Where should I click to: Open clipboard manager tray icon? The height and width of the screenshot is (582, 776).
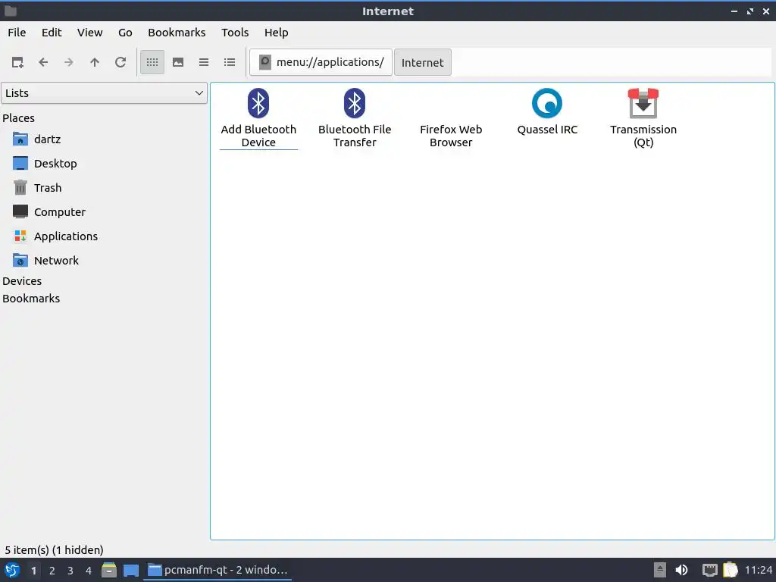pos(731,570)
